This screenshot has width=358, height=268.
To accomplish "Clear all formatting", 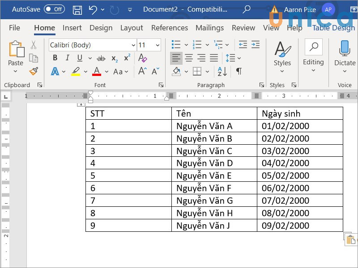I will tap(142, 58).
